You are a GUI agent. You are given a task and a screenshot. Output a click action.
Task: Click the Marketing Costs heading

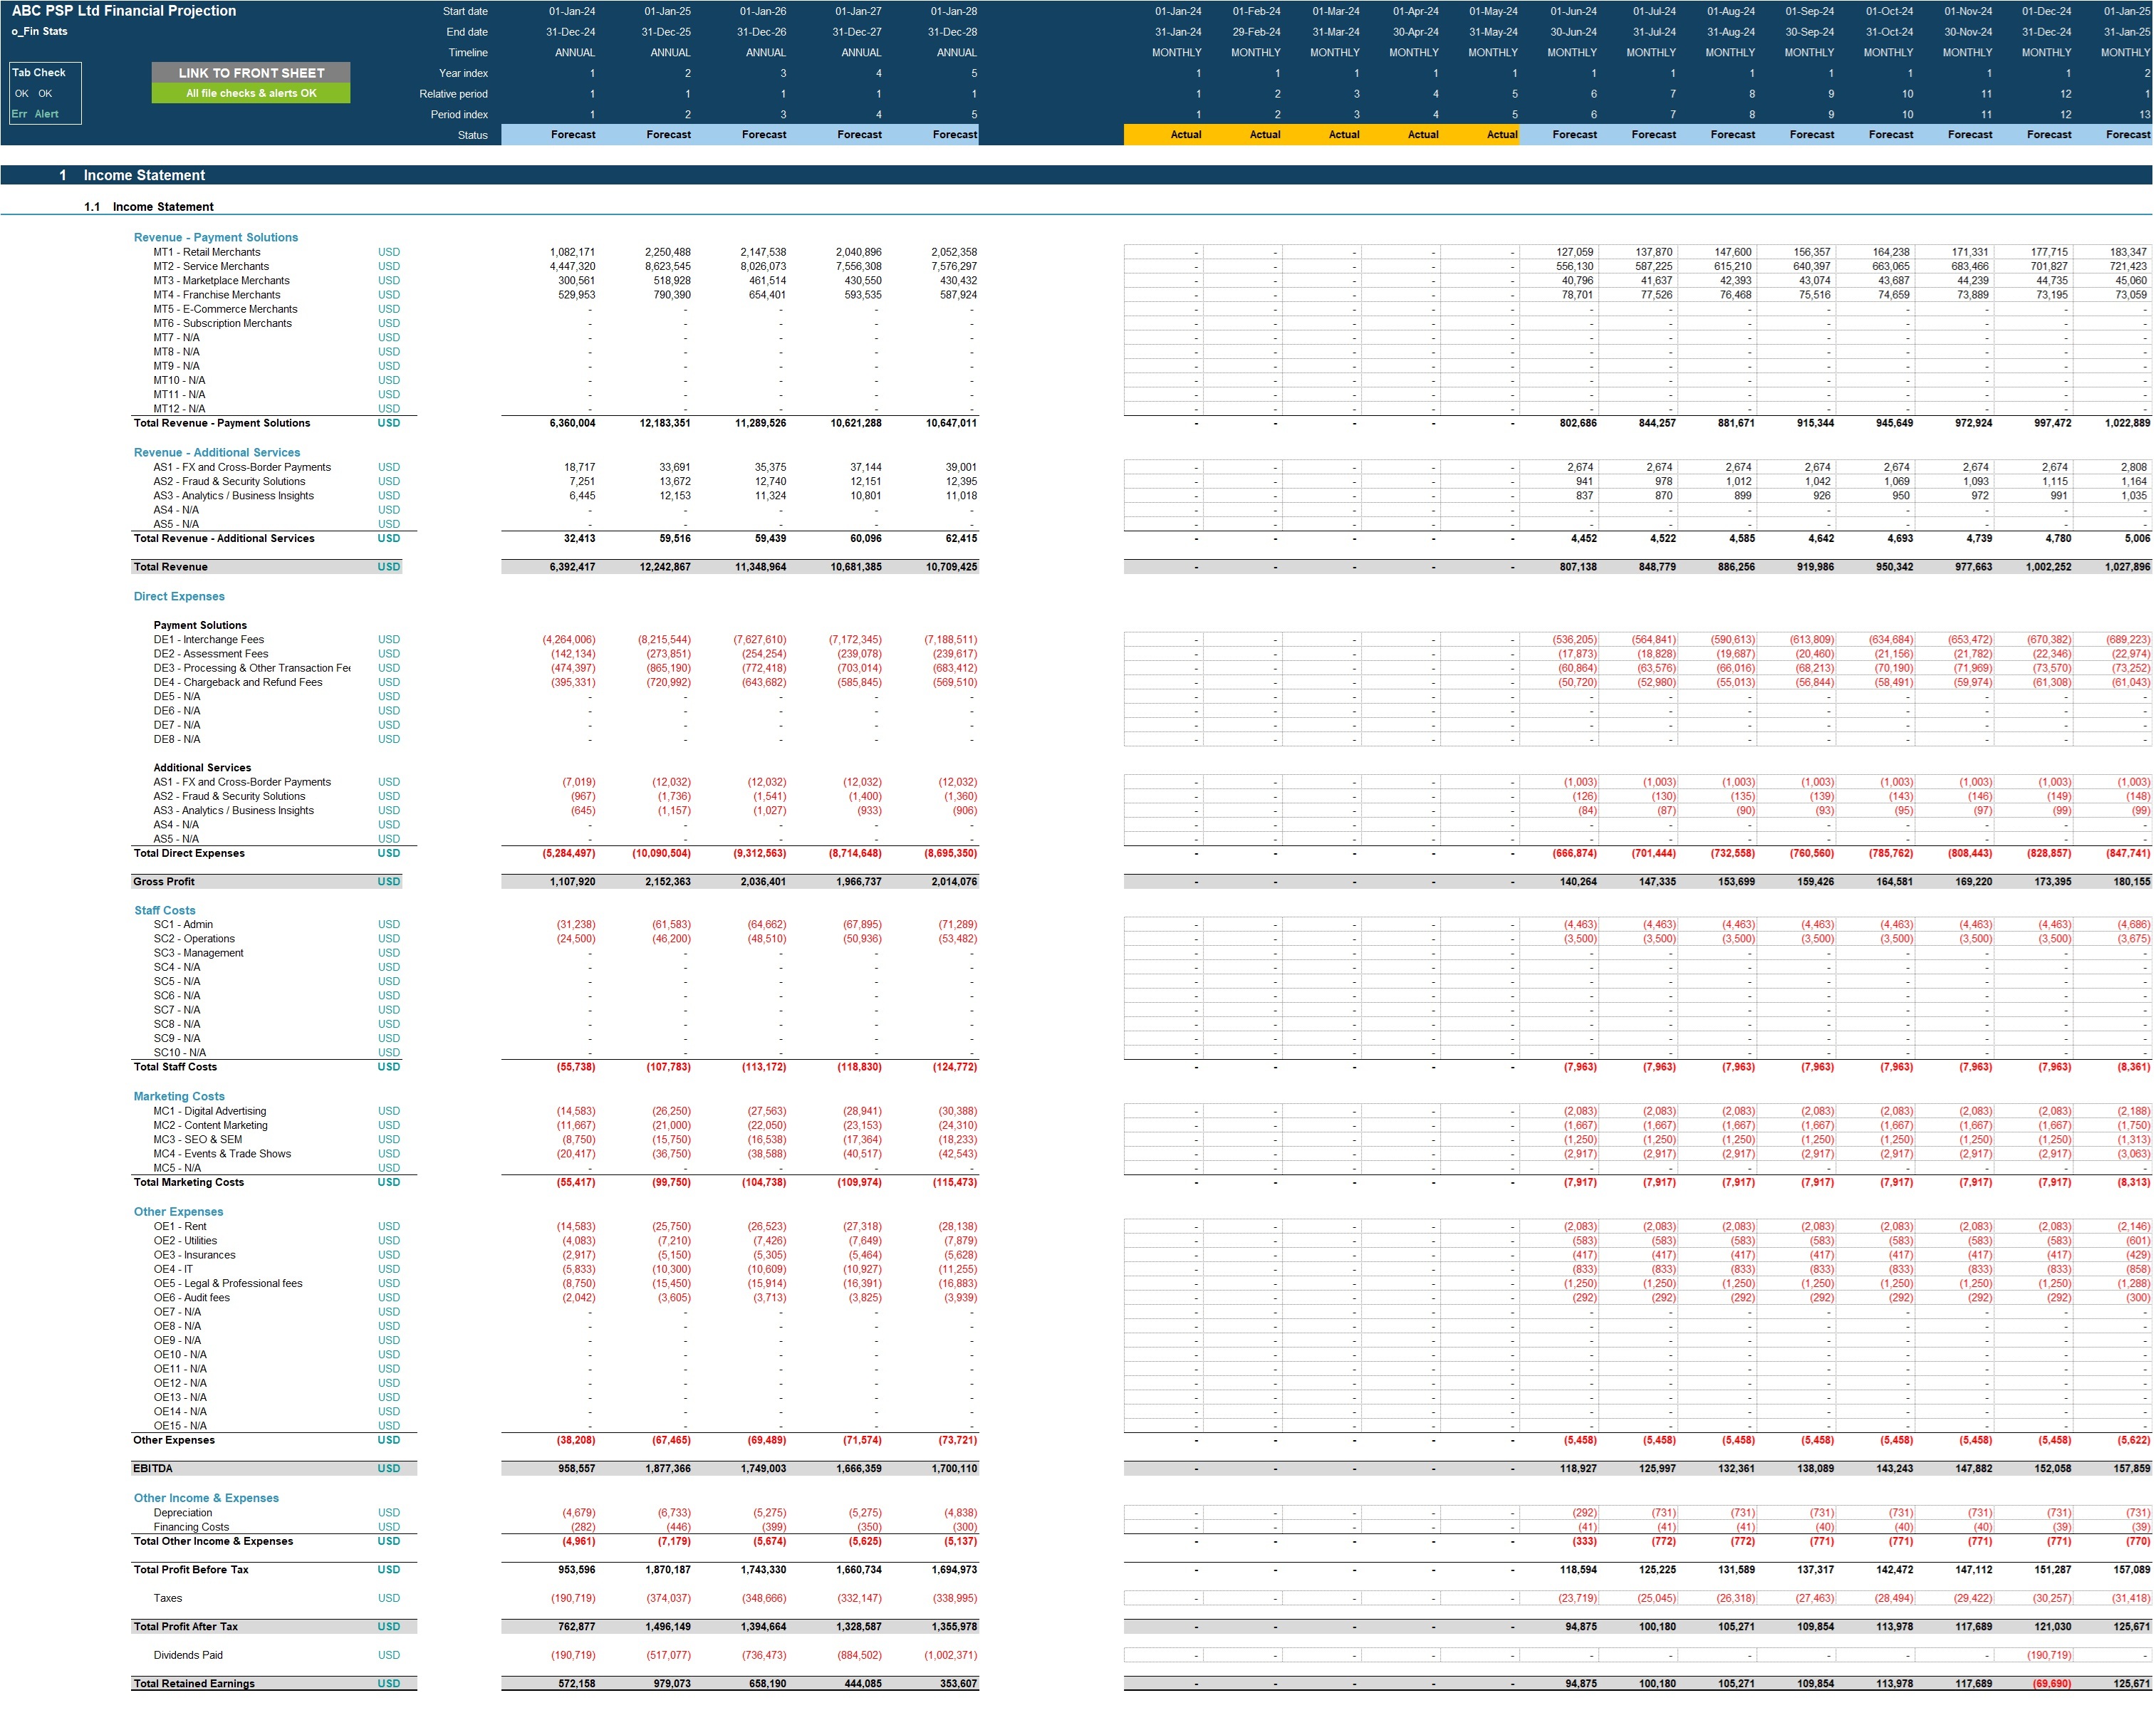[x=179, y=1097]
